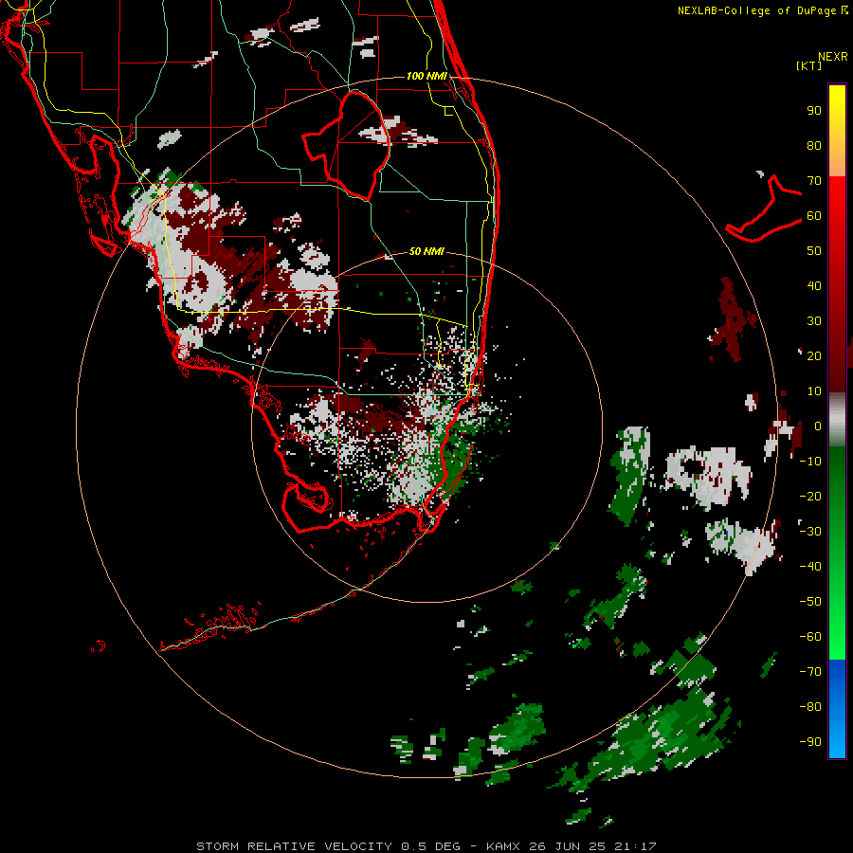Click the 50 NMI range ring label
853x853 pixels.
(426, 251)
